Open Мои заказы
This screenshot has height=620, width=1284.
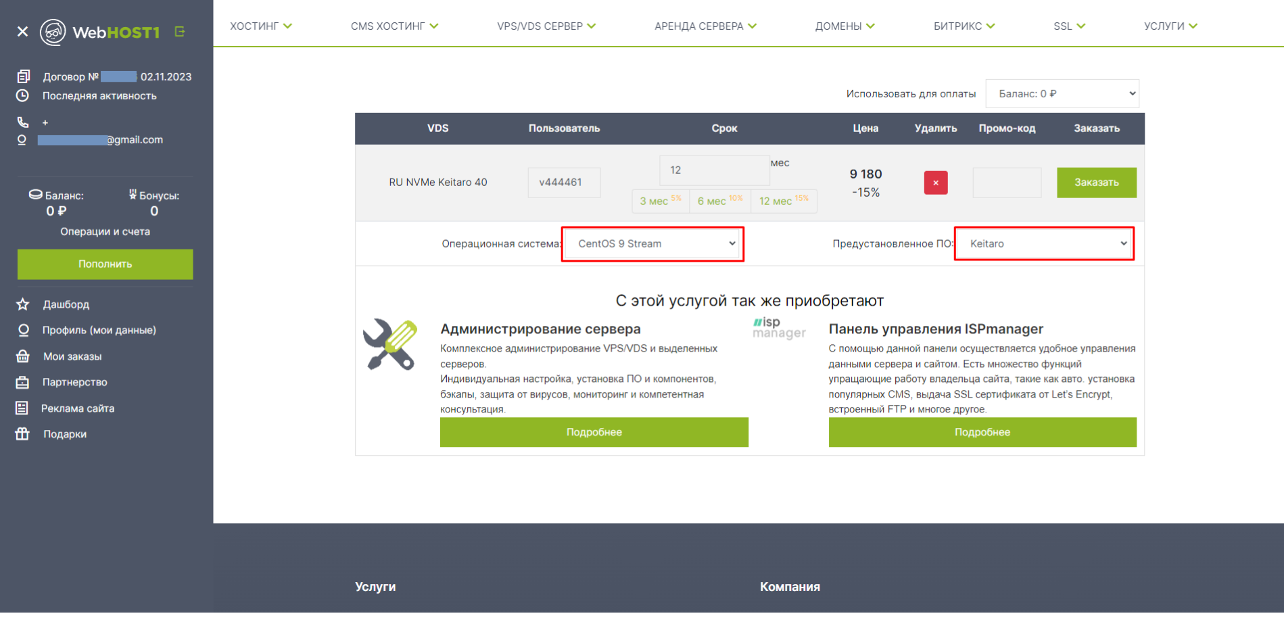coord(72,356)
